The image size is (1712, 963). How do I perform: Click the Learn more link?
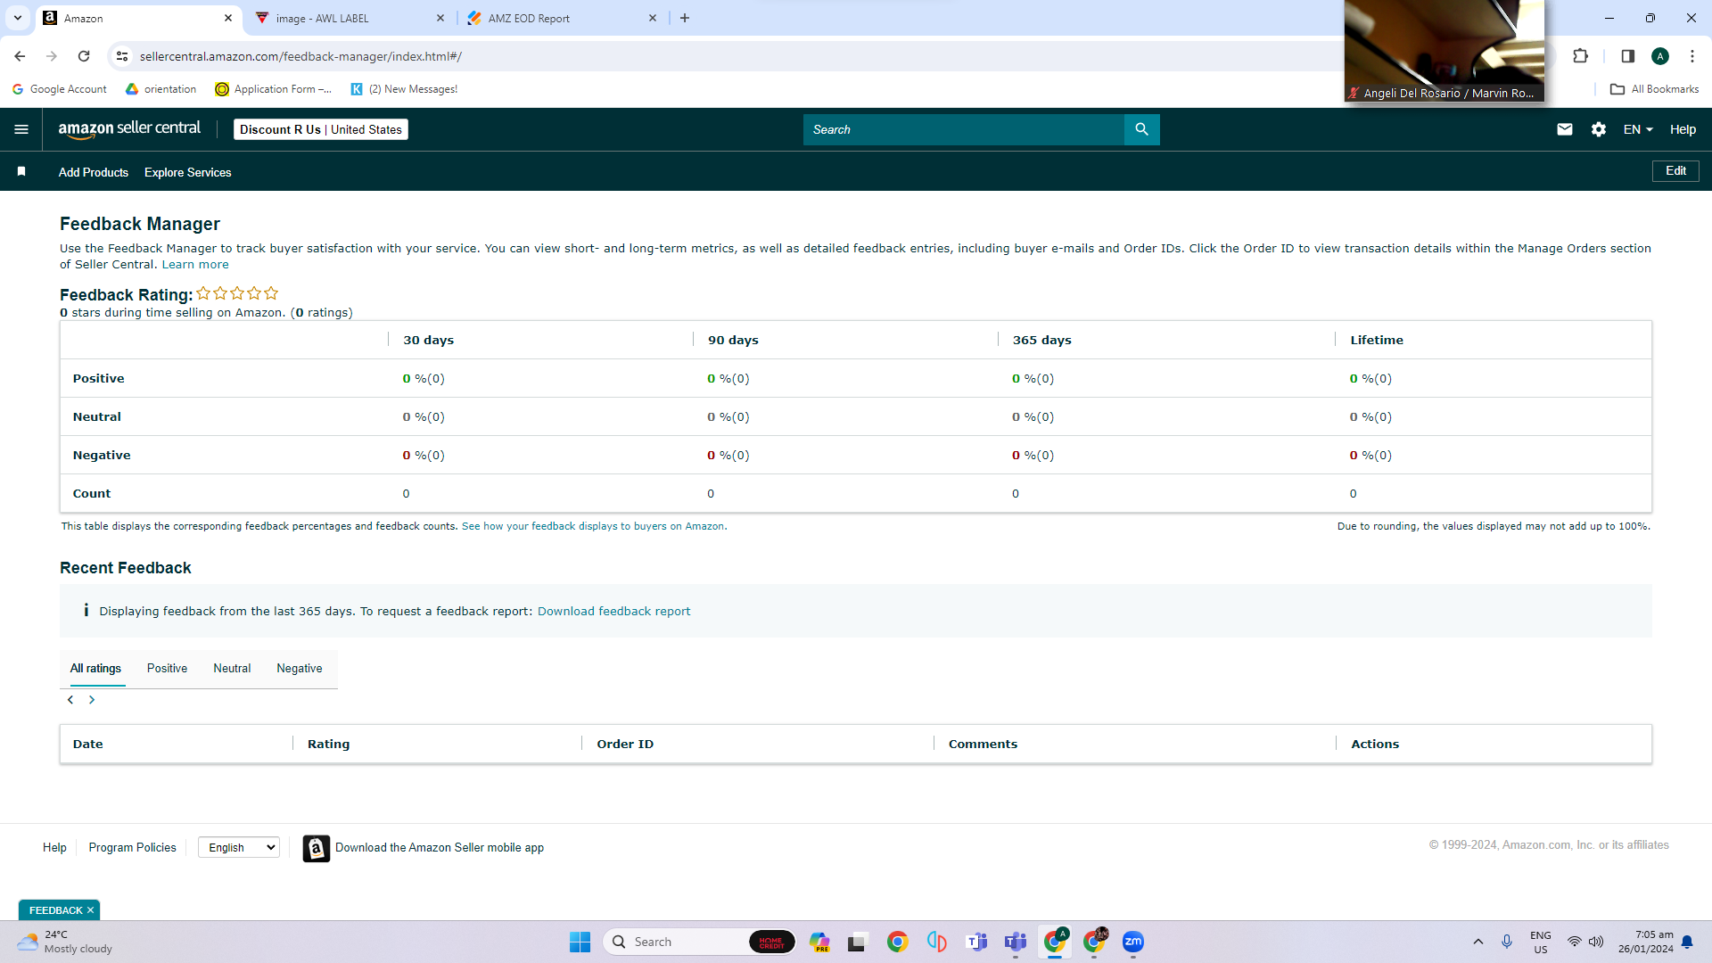click(195, 265)
